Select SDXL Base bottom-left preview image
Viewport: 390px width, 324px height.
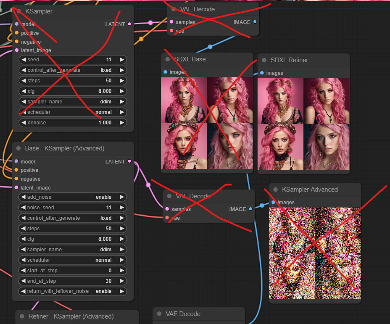[184, 146]
